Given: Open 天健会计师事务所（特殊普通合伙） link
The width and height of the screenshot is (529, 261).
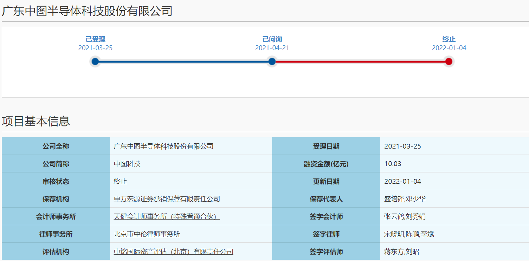Looking at the screenshot, I should (167, 216).
